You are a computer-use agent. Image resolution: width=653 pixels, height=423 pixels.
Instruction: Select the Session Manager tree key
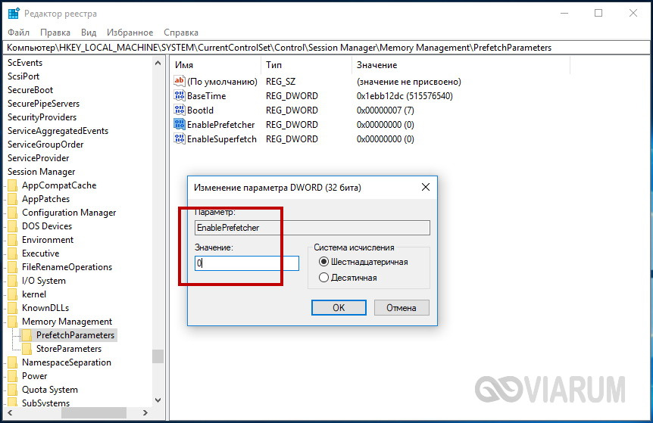pyautogui.click(x=41, y=172)
